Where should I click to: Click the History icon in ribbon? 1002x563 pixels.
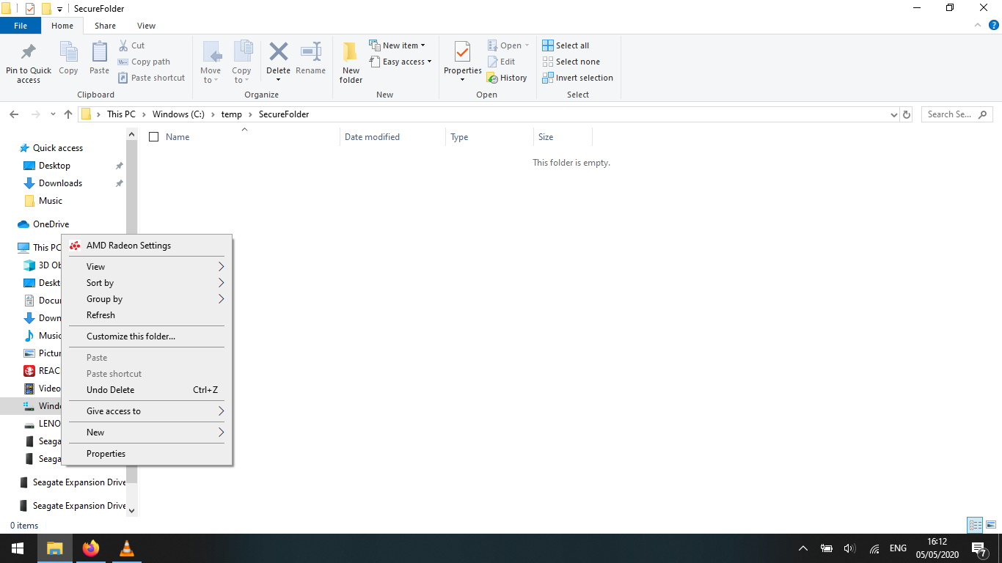coord(506,78)
